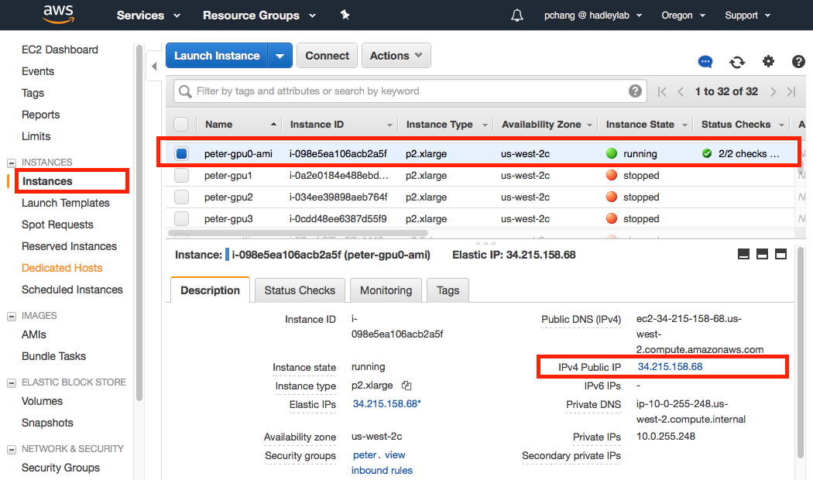The width and height of the screenshot is (813, 480).
Task: Collapse the ELASTIC BLOCK STORE section
Action: pos(12,382)
